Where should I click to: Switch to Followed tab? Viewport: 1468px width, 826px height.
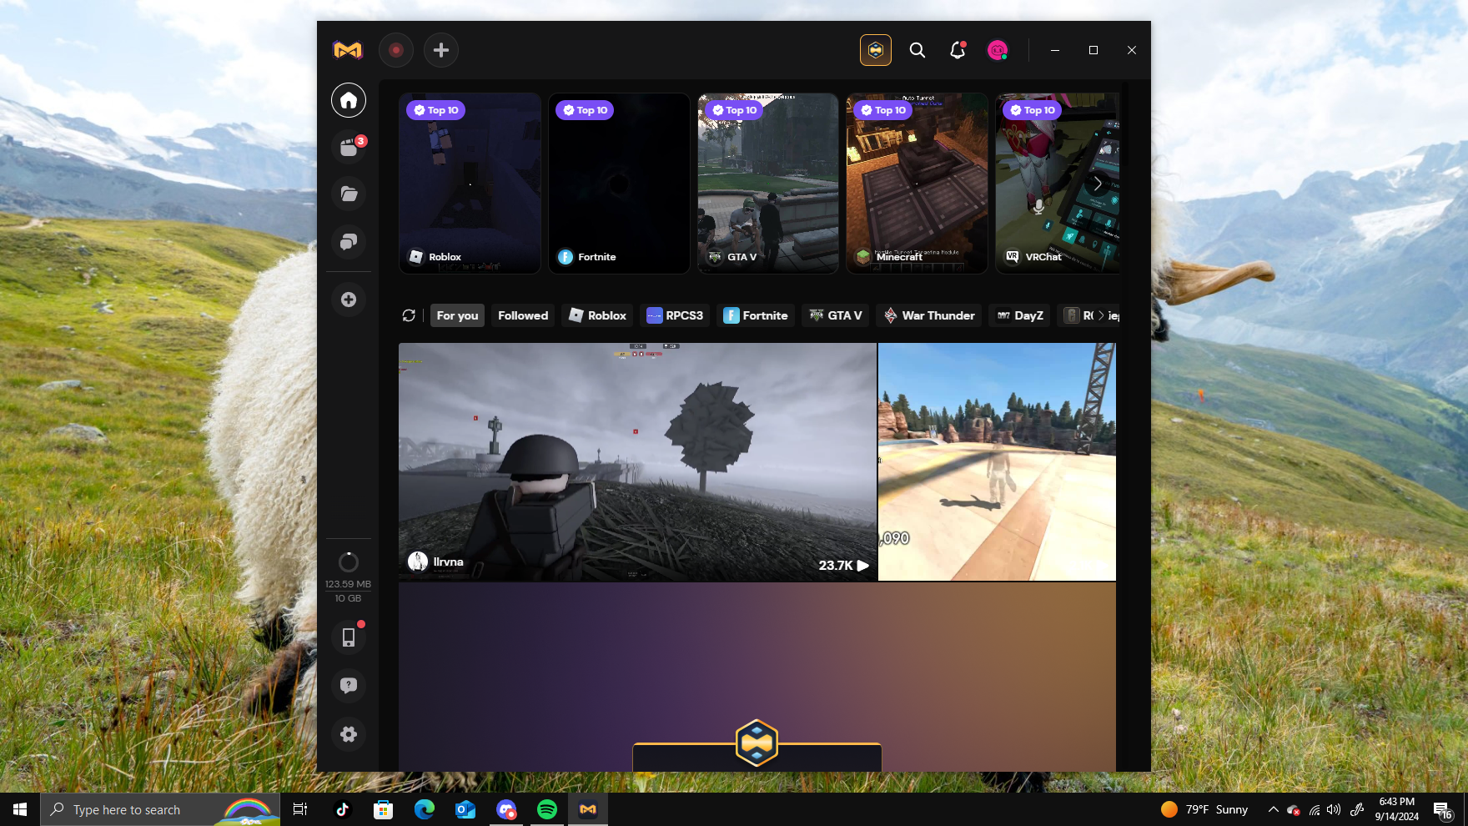pos(523,315)
